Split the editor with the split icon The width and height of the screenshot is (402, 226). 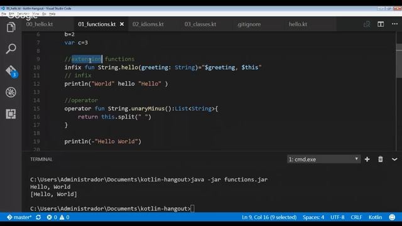click(x=381, y=24)
